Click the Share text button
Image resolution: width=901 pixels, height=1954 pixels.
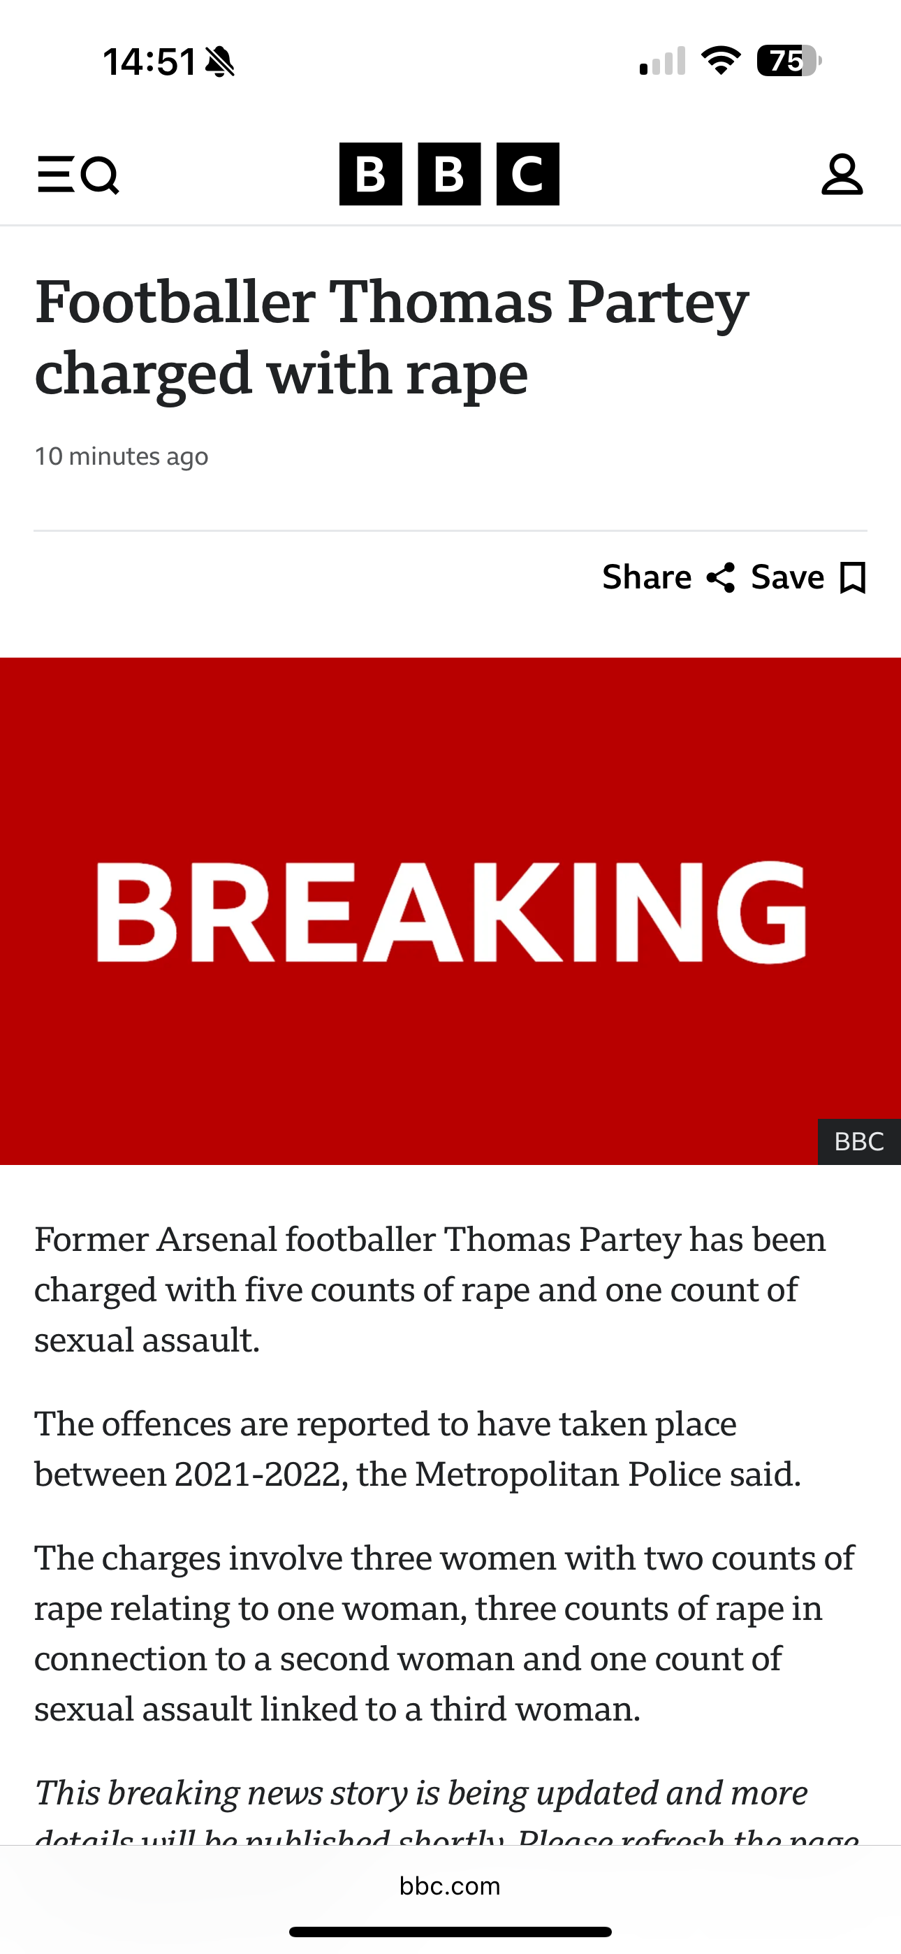click(647, 577)
